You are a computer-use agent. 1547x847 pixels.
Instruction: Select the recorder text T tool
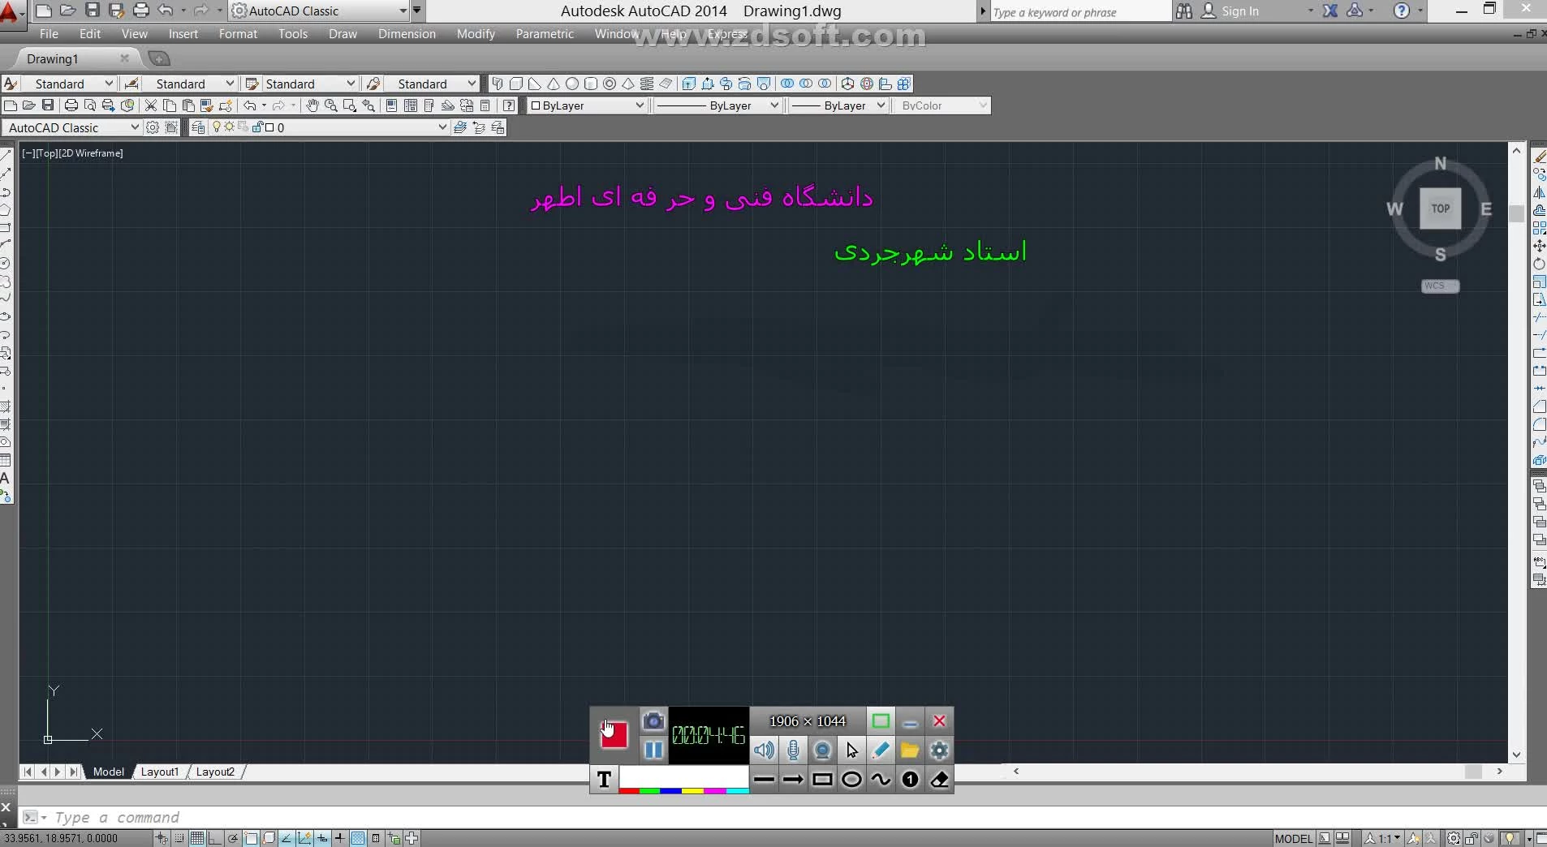(604, 780)
